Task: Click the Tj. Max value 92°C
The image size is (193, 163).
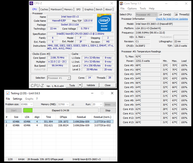Action: click(148, 56)
